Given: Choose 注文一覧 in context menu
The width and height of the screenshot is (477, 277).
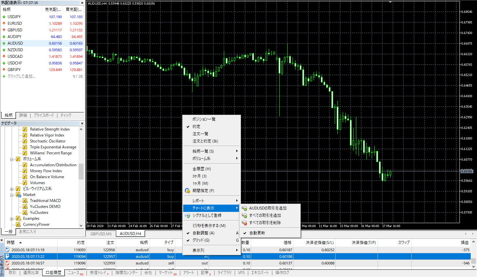Looking at the screenshot, I should (212, 134).
